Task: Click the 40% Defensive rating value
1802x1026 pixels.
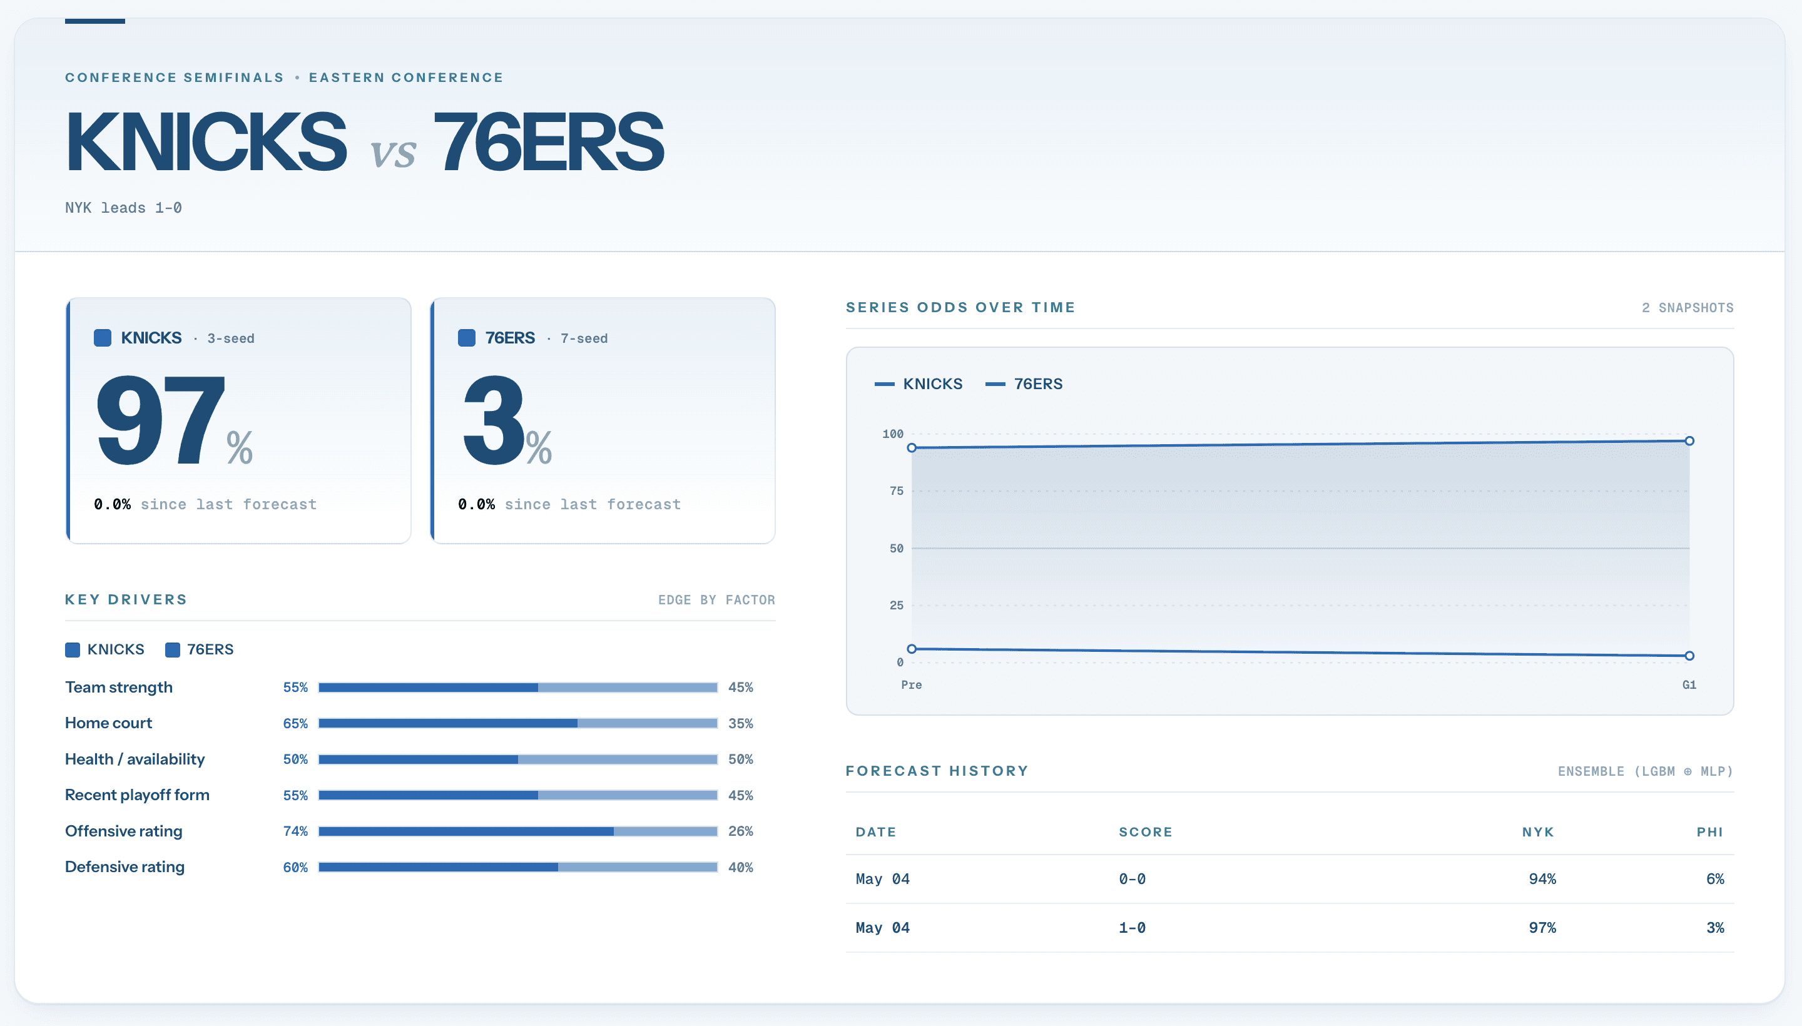Action: point(741,868)
